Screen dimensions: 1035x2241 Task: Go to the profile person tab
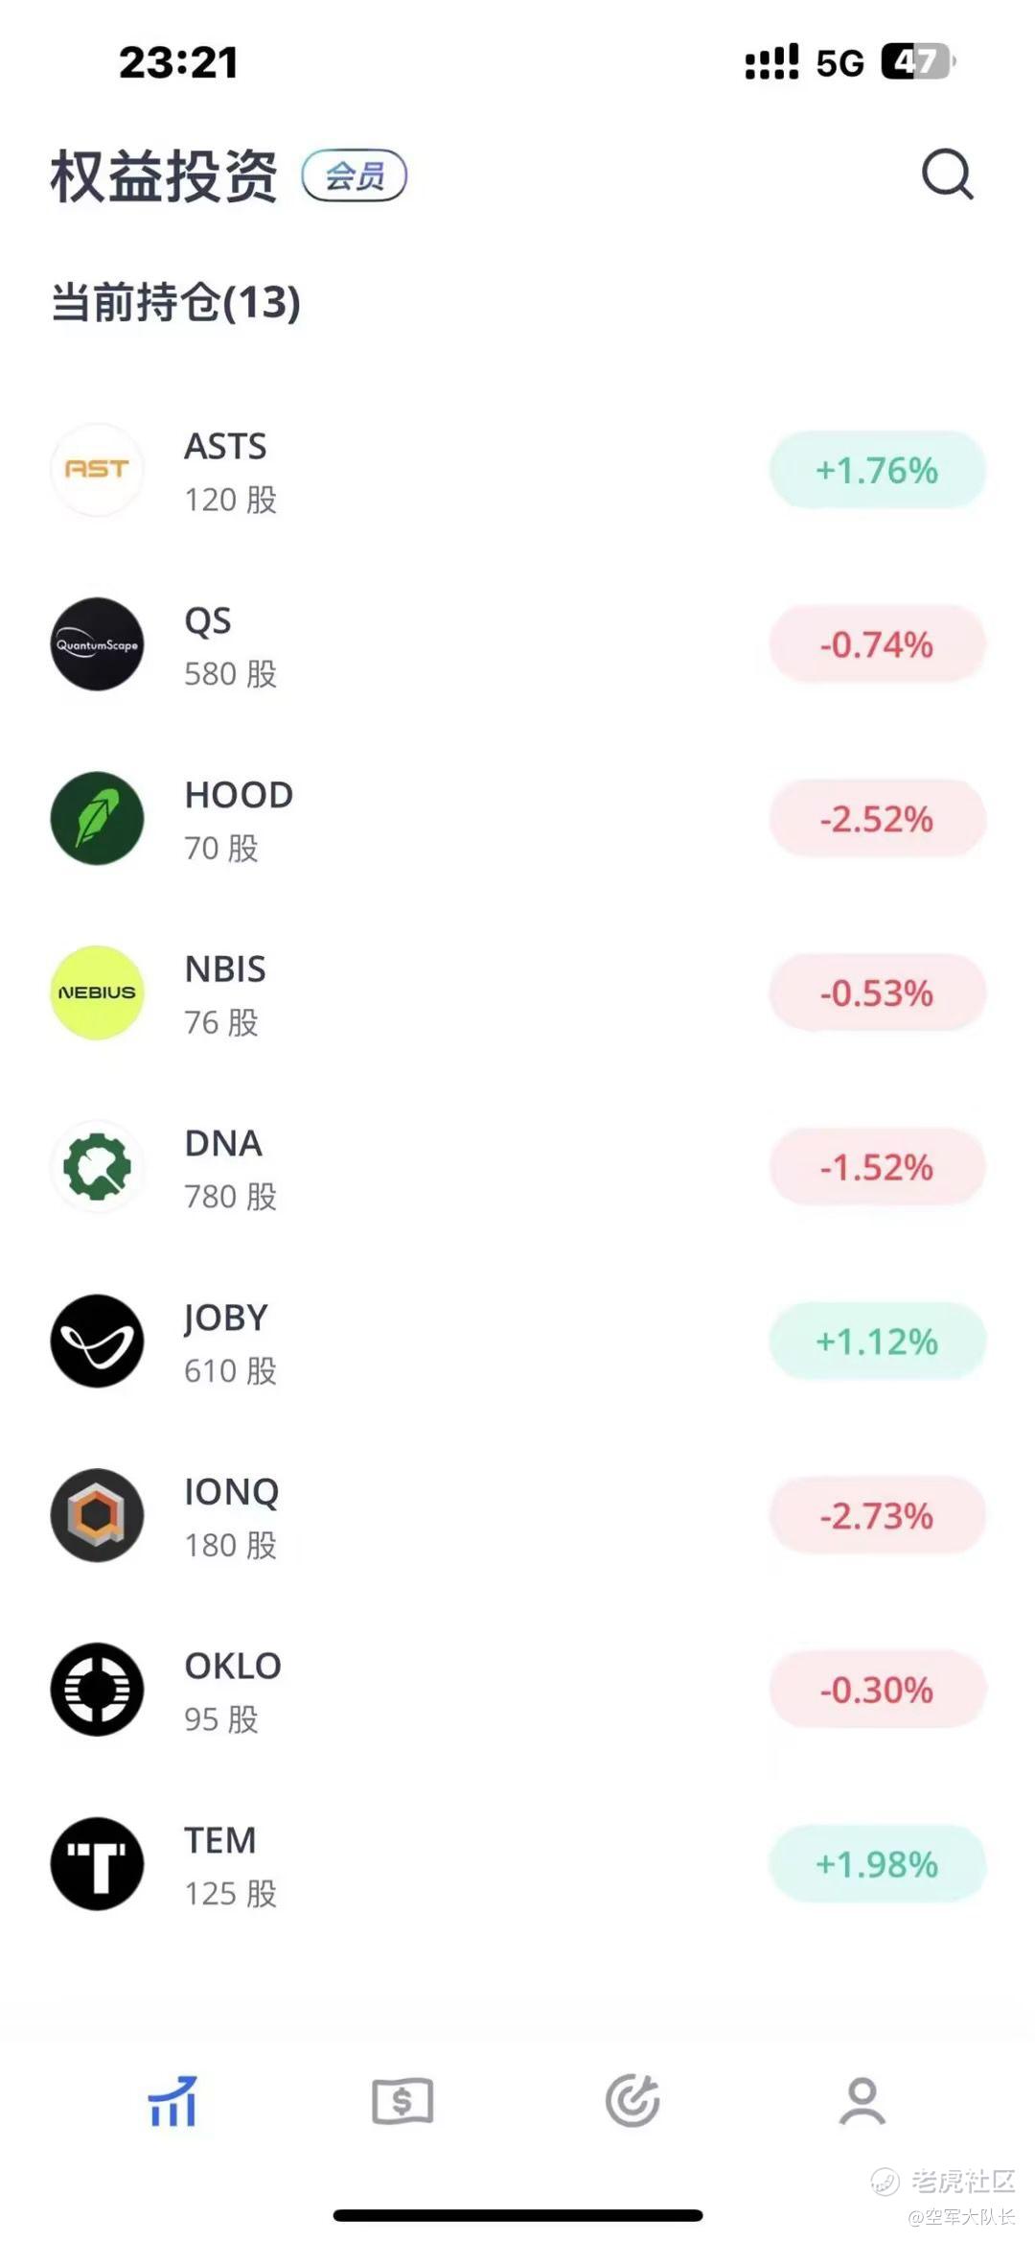point(862,2101)
